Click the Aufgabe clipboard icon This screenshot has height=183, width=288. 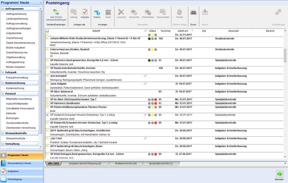[85, 12]
